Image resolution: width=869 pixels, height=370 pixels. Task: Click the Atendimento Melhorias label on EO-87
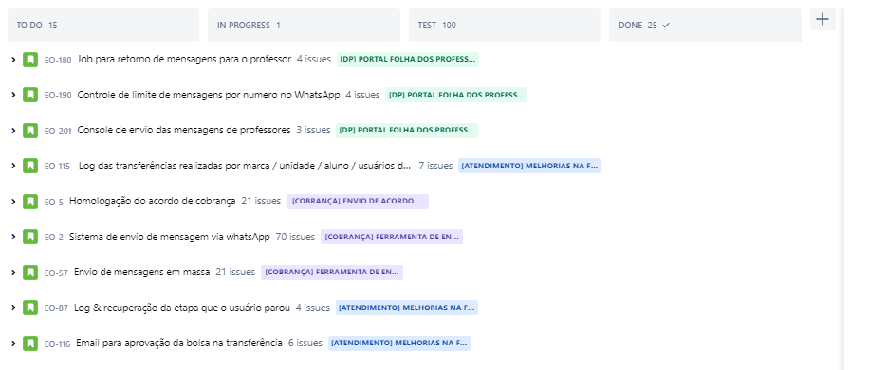click(x=407, y=308)
